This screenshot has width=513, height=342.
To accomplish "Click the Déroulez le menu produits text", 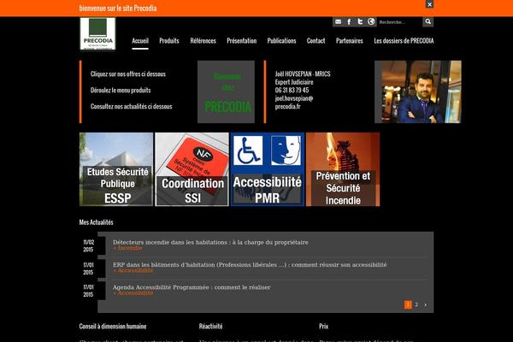I will click(x=121, y=91).
